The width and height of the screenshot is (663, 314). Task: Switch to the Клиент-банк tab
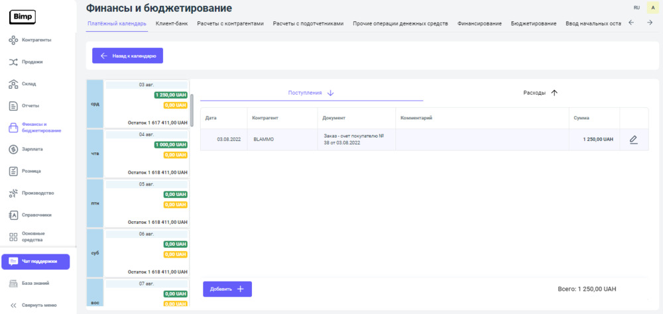pyautogui.click(x=172, y=24)
